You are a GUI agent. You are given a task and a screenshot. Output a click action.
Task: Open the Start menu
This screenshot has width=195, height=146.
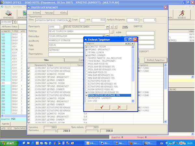coord(9,143)
